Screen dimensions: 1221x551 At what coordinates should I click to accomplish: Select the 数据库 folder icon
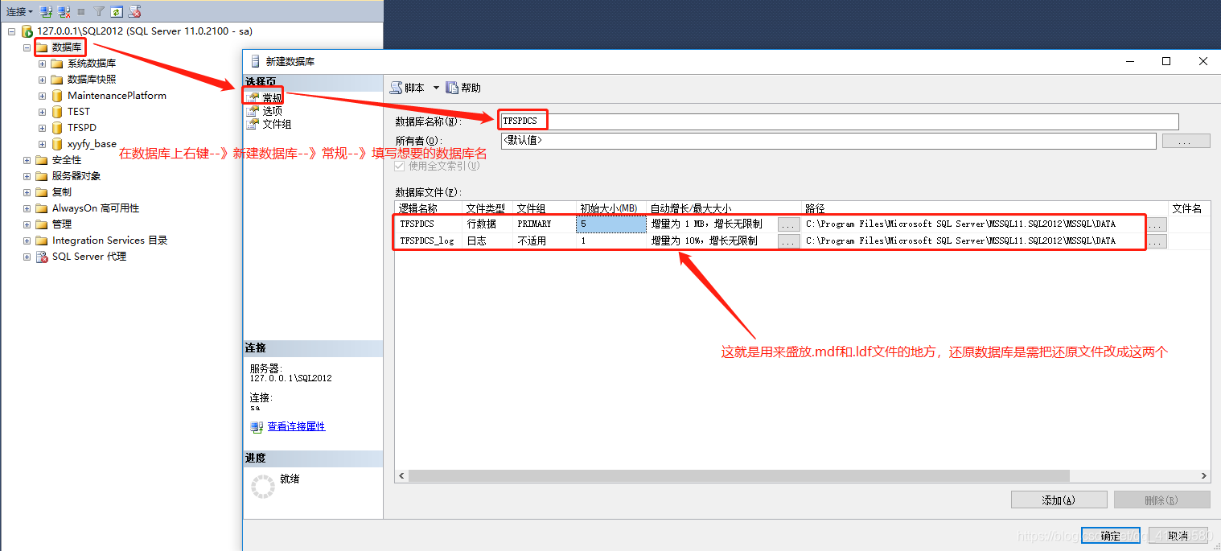pos(42,47)
